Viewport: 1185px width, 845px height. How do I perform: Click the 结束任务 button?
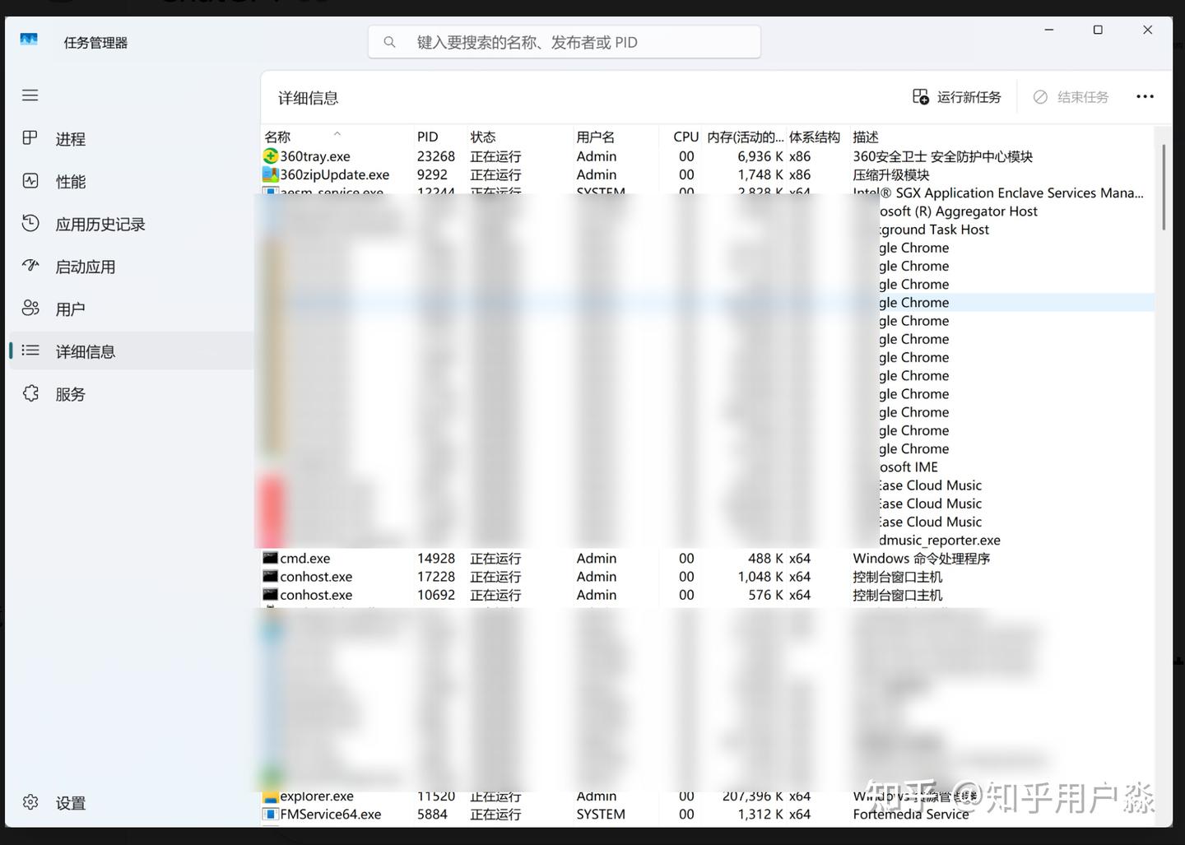[x=1071, y=97]
